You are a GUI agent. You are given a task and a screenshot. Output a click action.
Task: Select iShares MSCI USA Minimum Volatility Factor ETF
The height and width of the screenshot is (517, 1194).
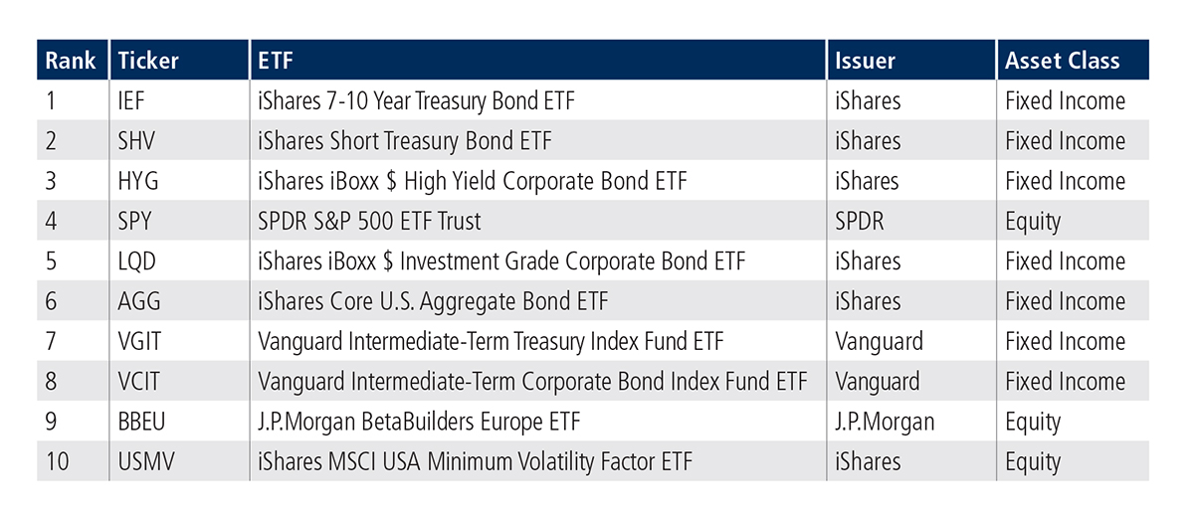pyautogui.click(x=475, y=461)
